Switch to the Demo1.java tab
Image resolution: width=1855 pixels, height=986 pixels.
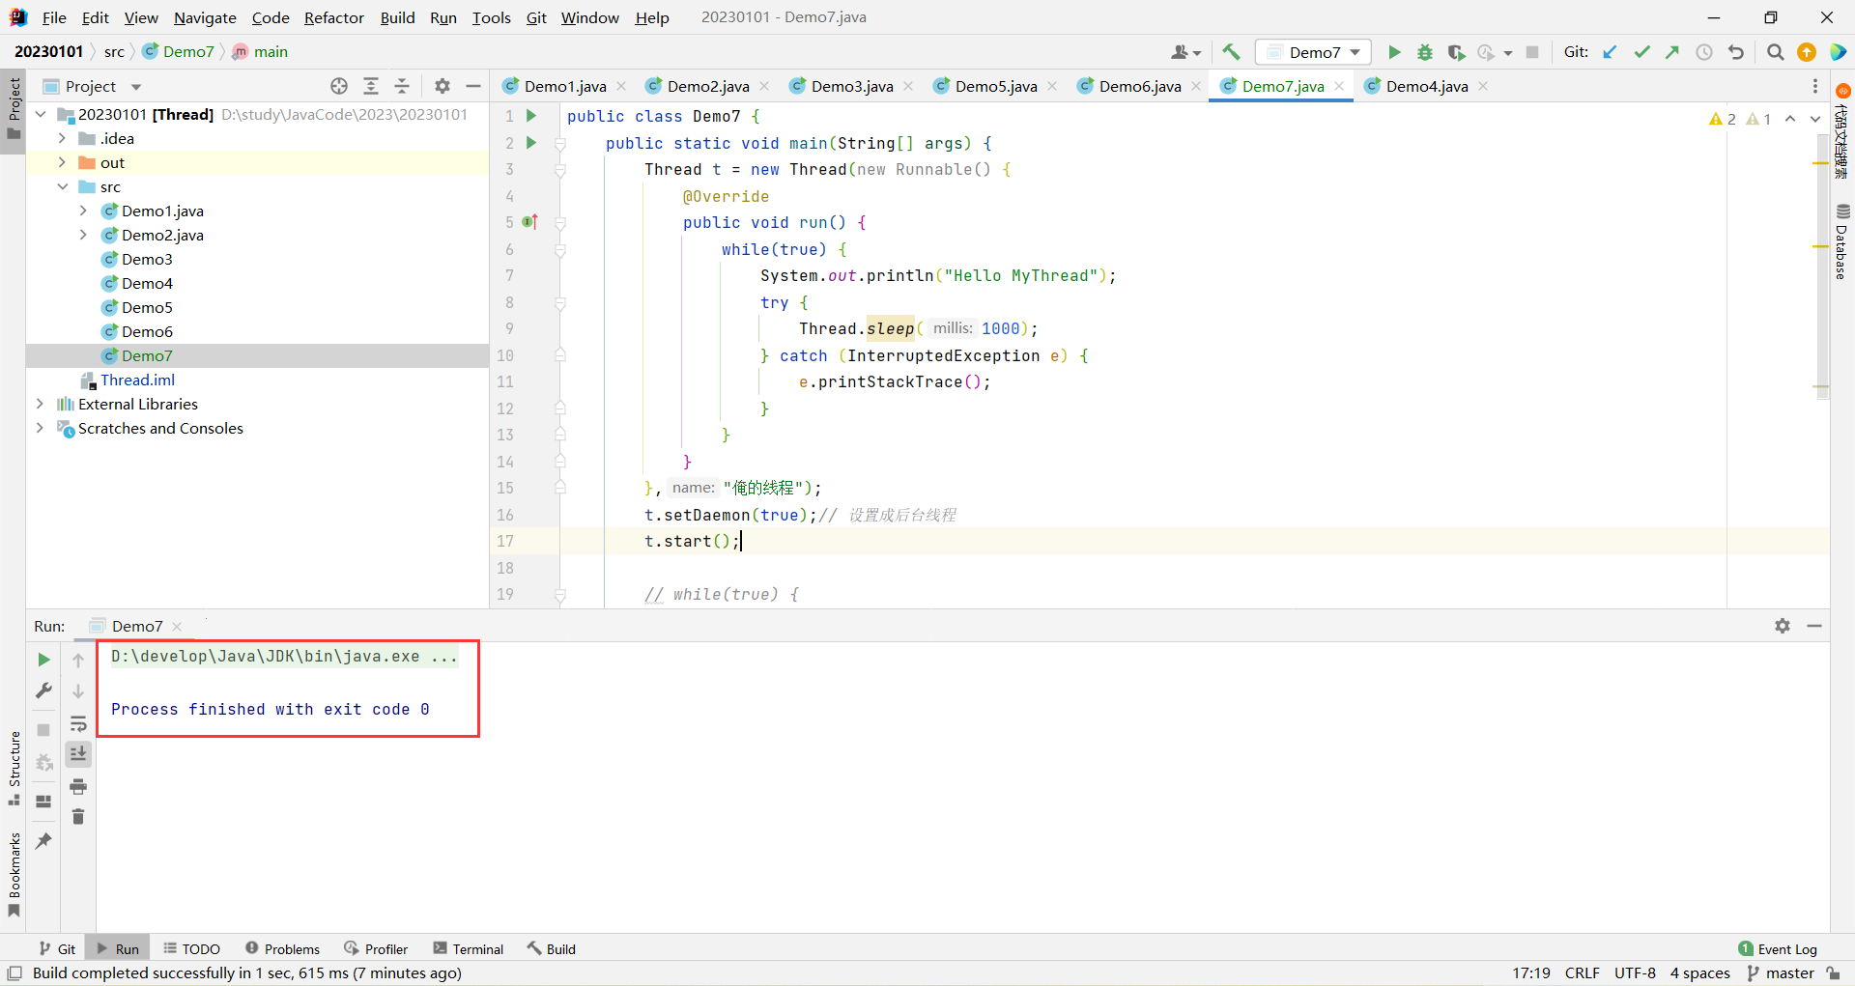[x=565, y=86]
